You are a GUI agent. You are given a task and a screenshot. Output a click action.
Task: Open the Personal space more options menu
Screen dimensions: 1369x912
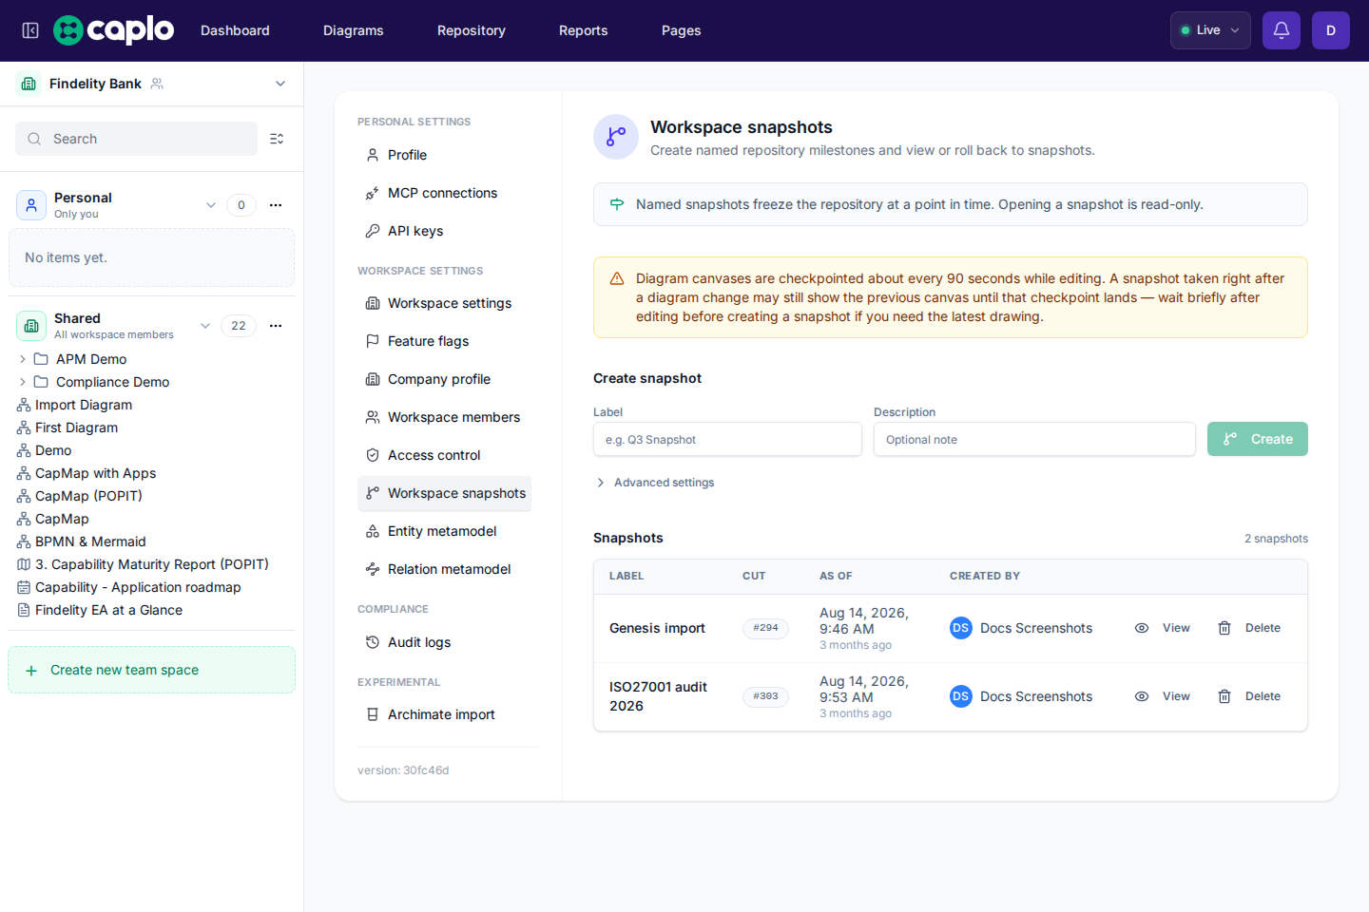tap(276, 205)
